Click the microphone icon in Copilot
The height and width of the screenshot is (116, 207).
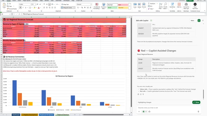tap(198, 111)
